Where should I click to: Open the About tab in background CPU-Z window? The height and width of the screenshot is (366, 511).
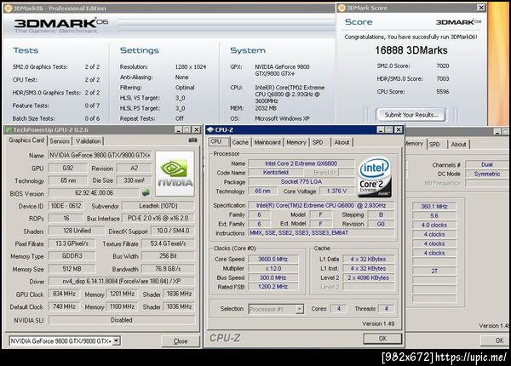point(458,144)
